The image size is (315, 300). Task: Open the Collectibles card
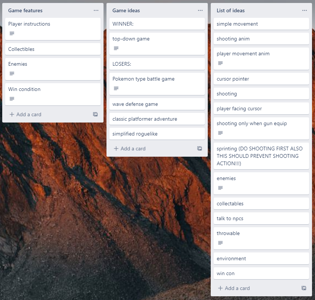(53, 49)
